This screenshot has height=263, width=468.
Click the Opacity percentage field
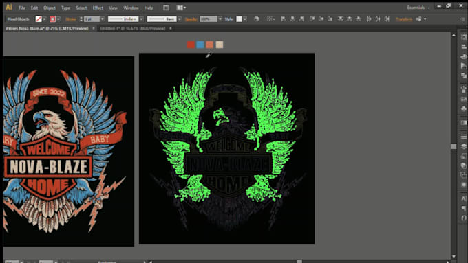(x=209, y=19)
